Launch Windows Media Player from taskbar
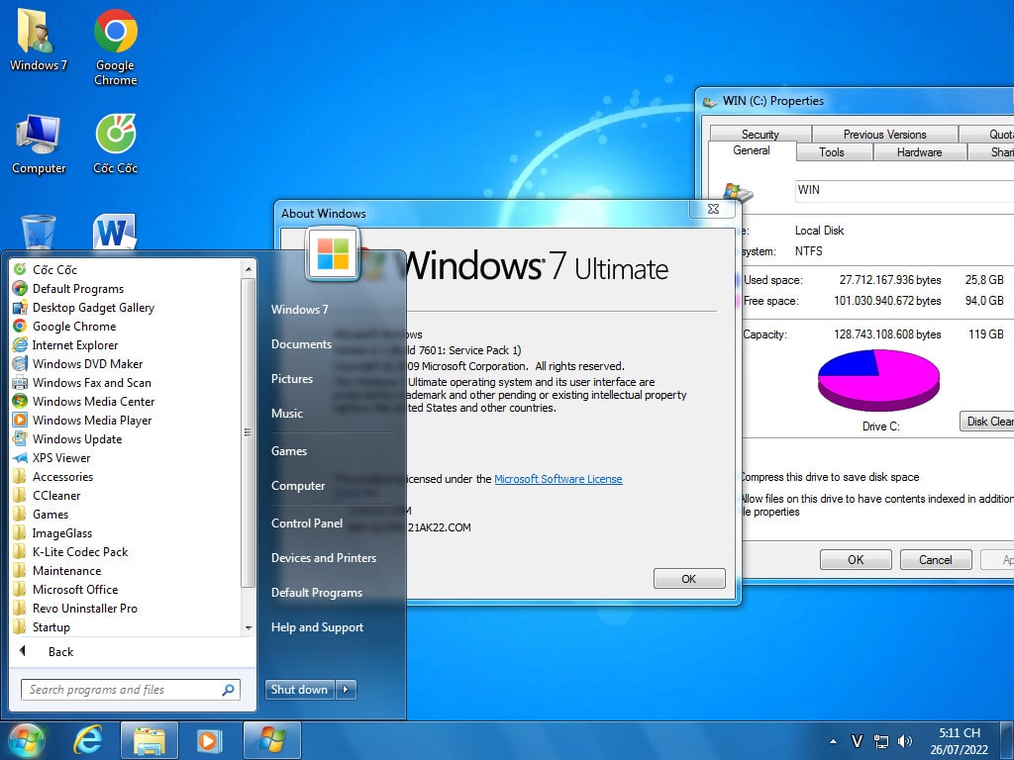The image size is (1014, 760). click(209, 740)
